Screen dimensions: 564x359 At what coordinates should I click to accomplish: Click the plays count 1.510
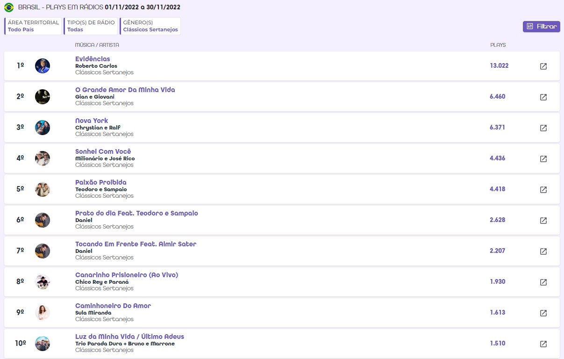(x=498, y=344)
